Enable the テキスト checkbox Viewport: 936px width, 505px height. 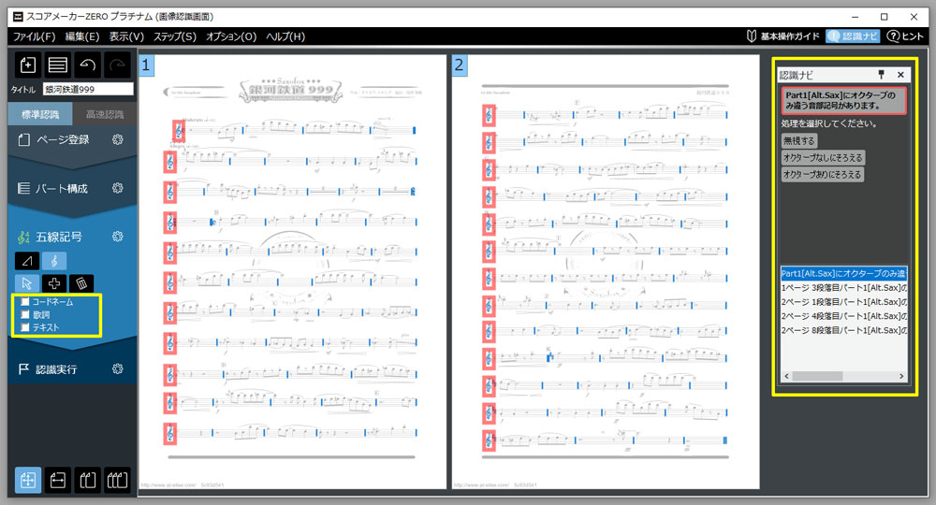coord(25,327)
